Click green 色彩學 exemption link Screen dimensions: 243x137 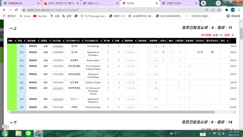(x=200, y=52)
